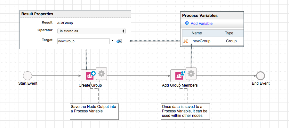Click the Add Variable link
The height and width of the screenshot is (128, 289).
pyautogui.click(x=201, y=24)
